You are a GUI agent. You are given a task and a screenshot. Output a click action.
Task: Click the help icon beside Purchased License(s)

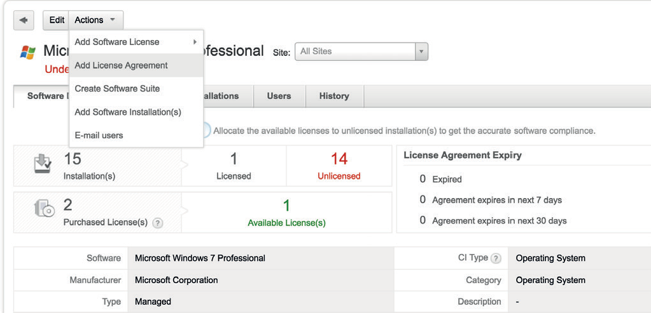coord(157,223)
